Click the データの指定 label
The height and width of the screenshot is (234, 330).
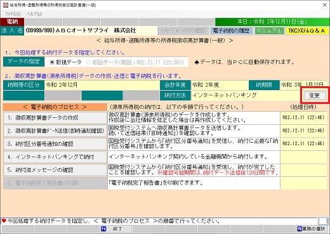24,62
